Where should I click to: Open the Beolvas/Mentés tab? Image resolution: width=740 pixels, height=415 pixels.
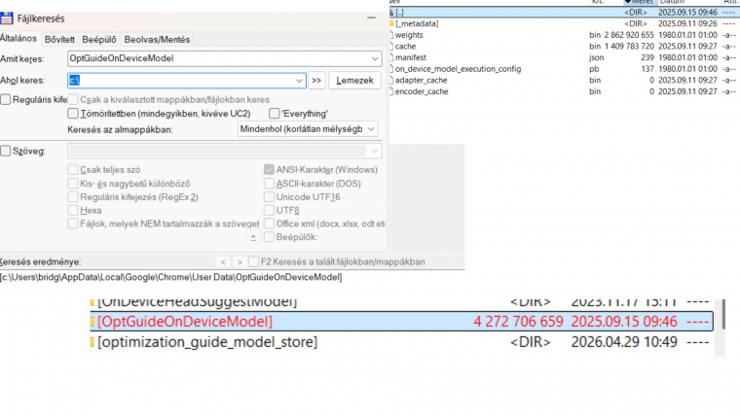click(x=157, y=40)
